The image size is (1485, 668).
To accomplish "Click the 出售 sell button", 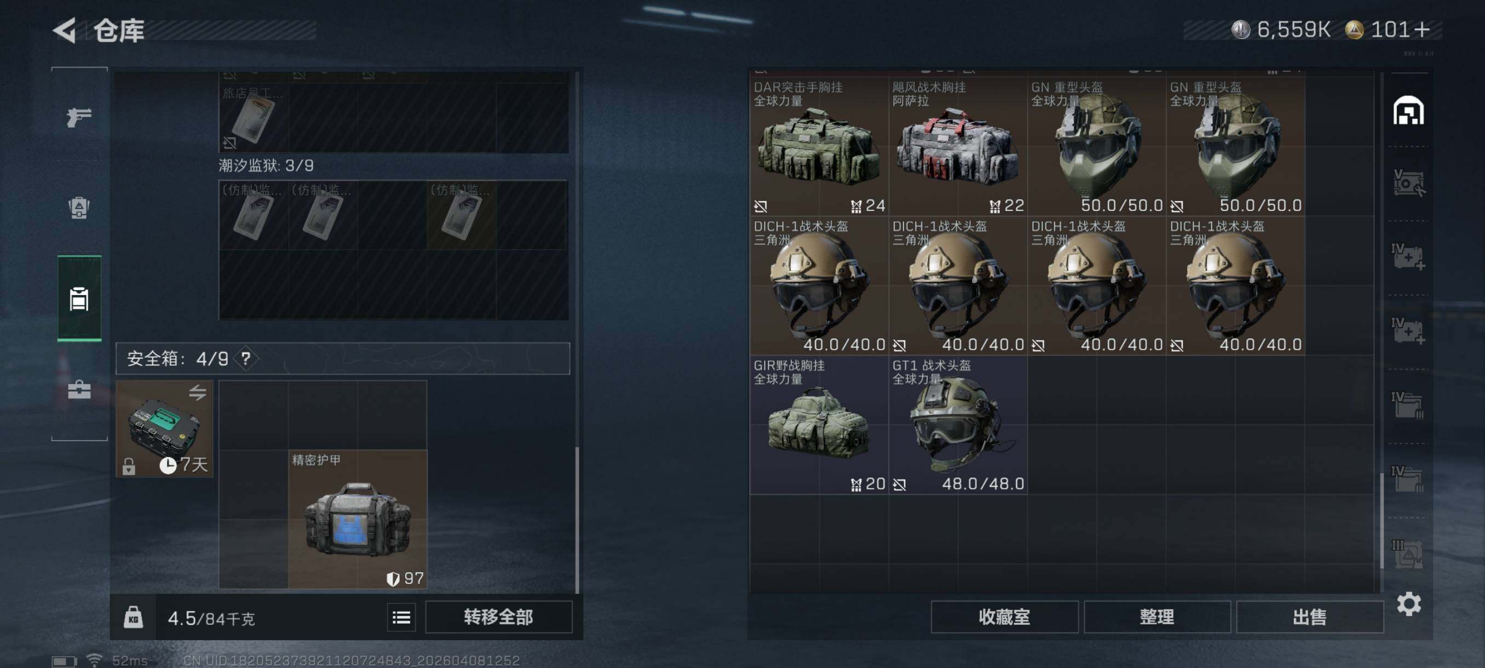I will [x=1310, y=617].
